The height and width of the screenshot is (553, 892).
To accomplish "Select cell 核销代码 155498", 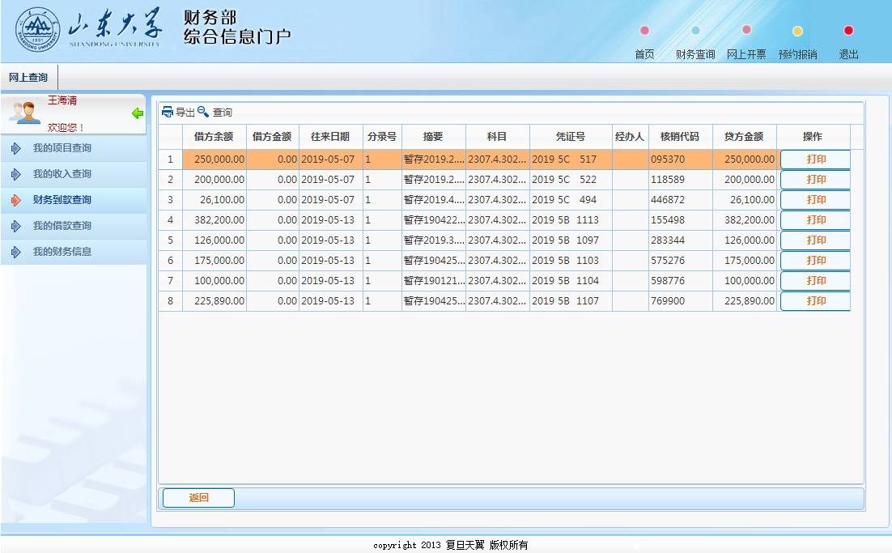I will click(x=680, y=220).
